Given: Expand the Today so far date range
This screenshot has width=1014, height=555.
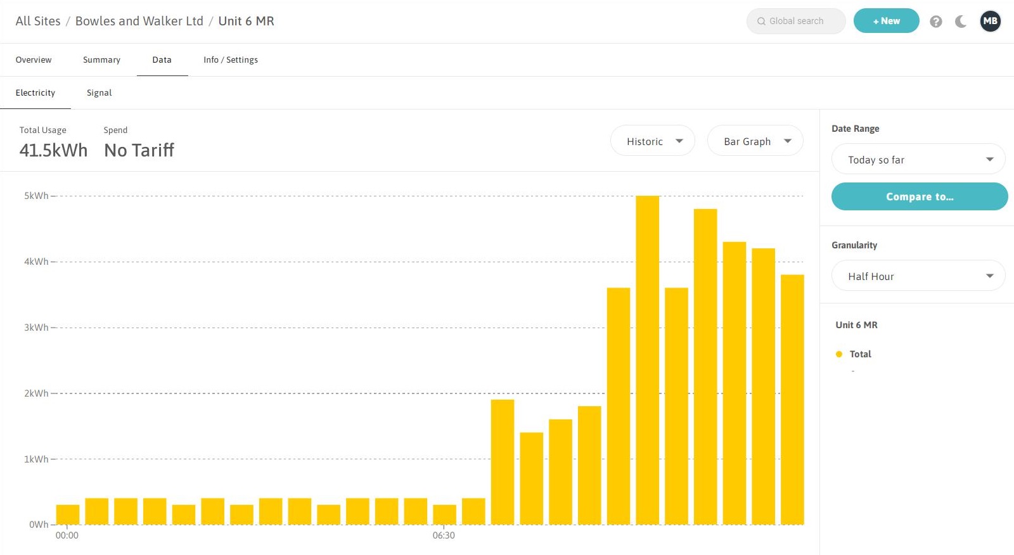Looking at the screenshot, I should pyautogui.click(x=918, y=159).
